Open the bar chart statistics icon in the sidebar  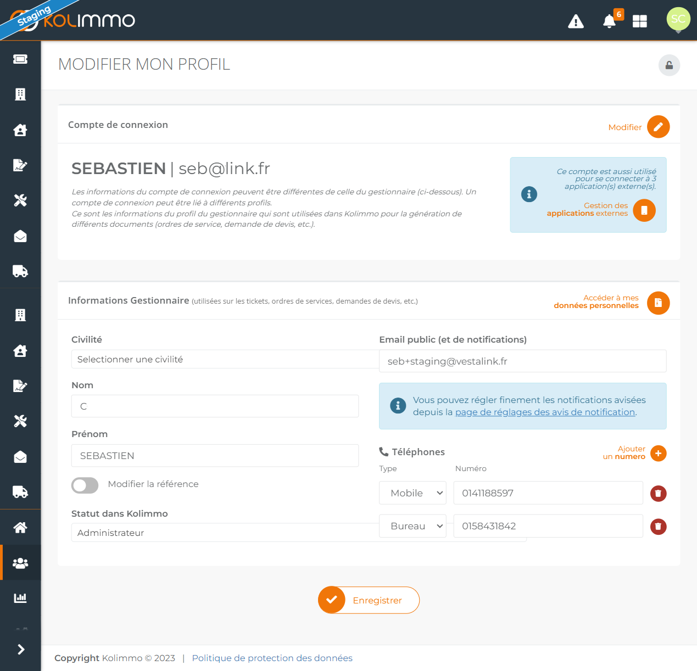point(20,598)
